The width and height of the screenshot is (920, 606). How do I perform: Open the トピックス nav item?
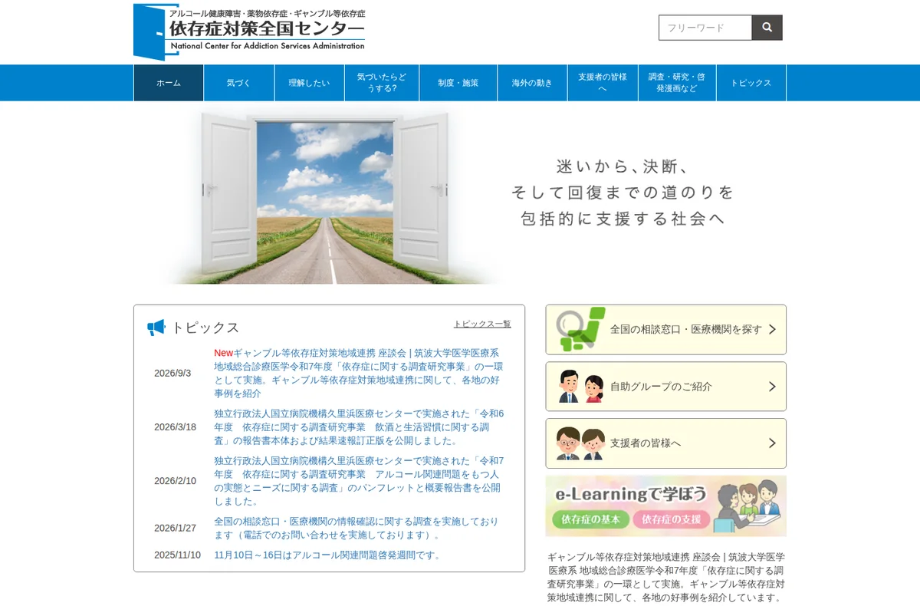coord(751,83)
